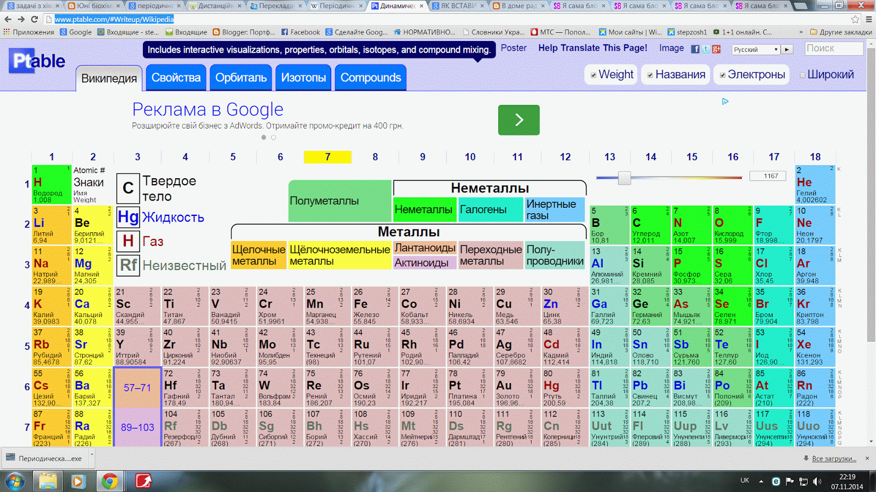
Task: Click the Поиск search field
Action: 834,48
